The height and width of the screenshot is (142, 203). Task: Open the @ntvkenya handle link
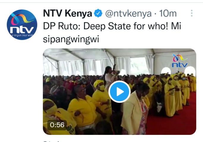(x=128, y=13)
